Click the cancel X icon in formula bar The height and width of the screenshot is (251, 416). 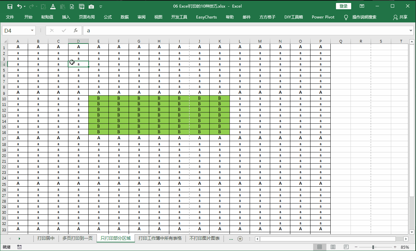pyautogui.click(x=52, y=30)
